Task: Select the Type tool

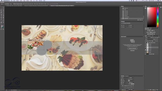Action: click(x=3, y=19)
